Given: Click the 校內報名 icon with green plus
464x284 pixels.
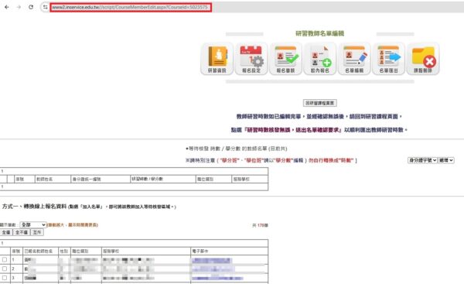Looking at the screenshot, I should 320,59.
